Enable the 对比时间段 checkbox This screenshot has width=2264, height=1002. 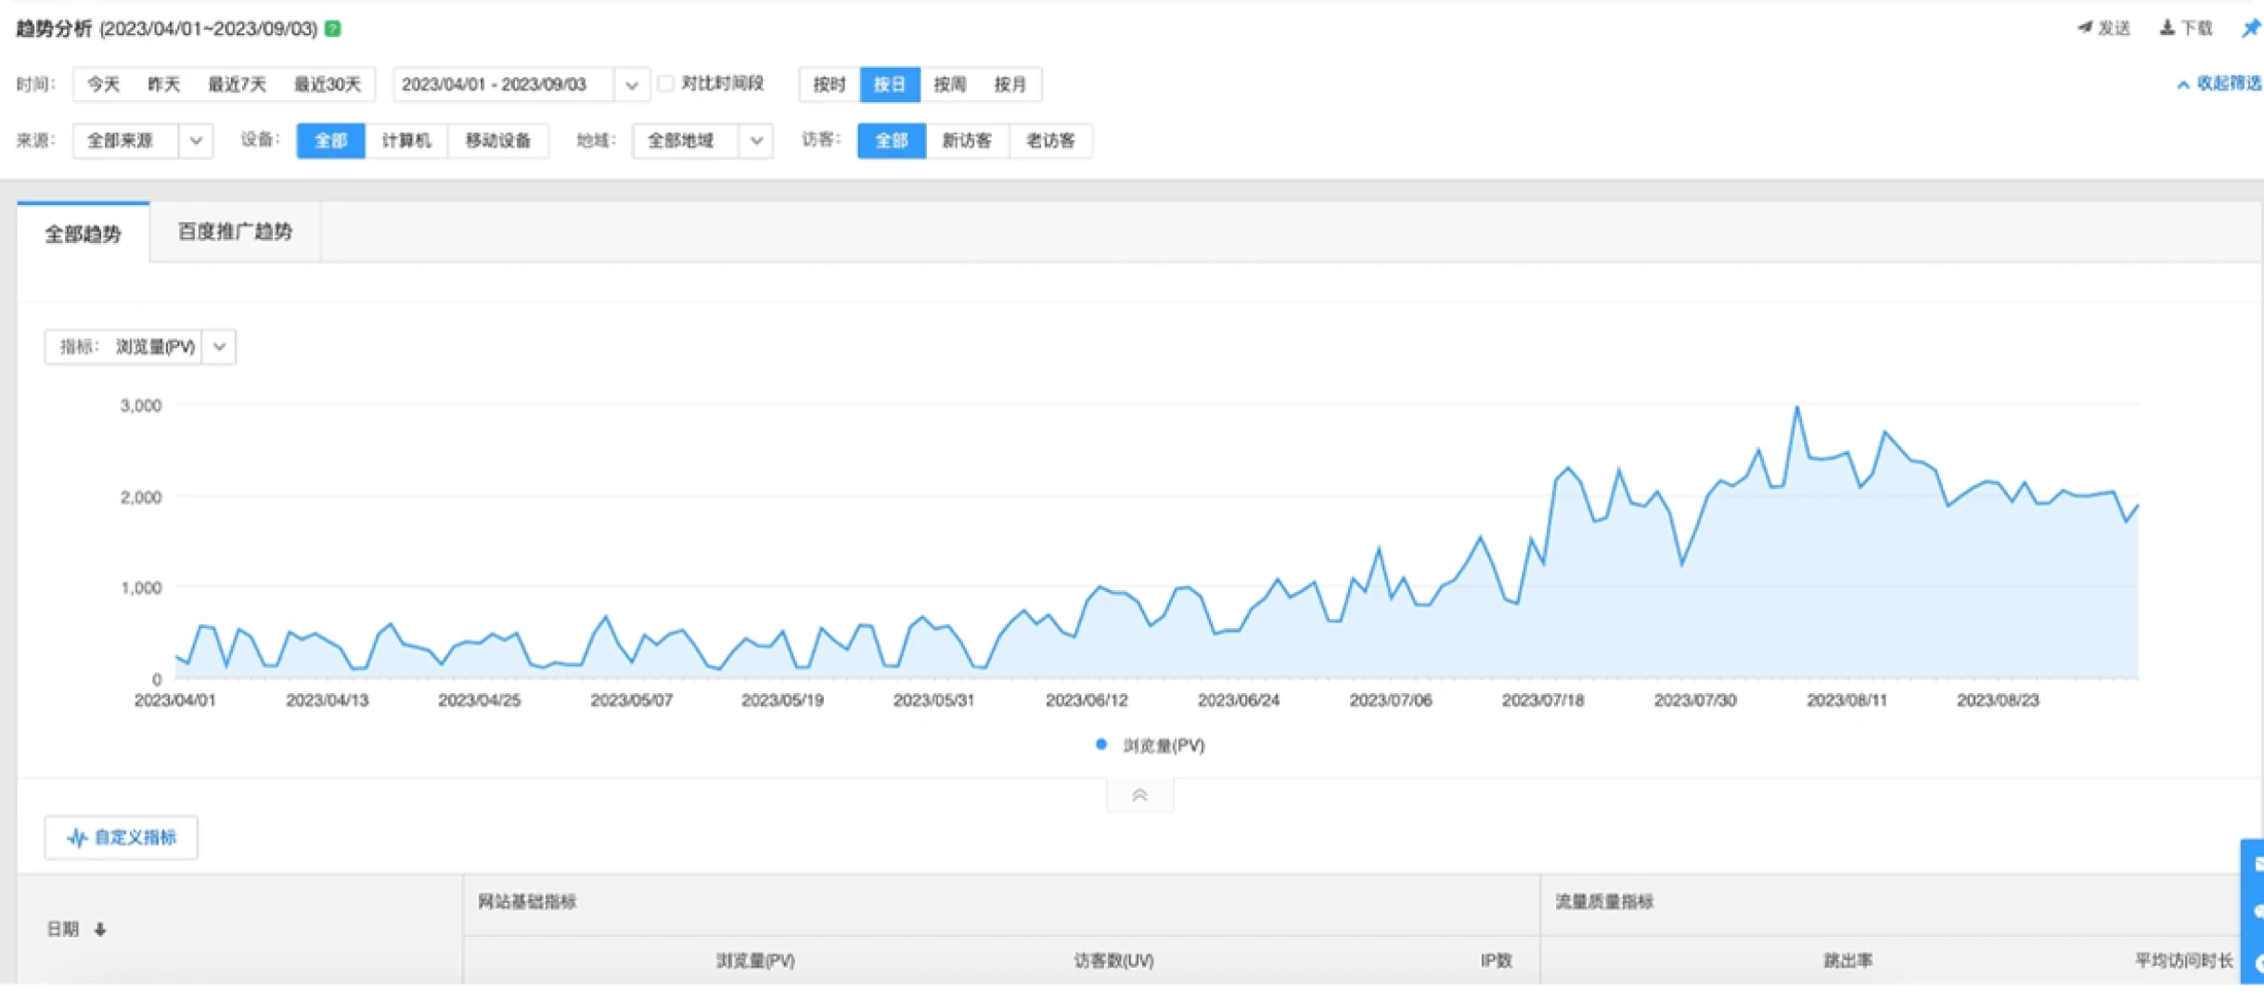pyautogui.click(x=666, y=83)
